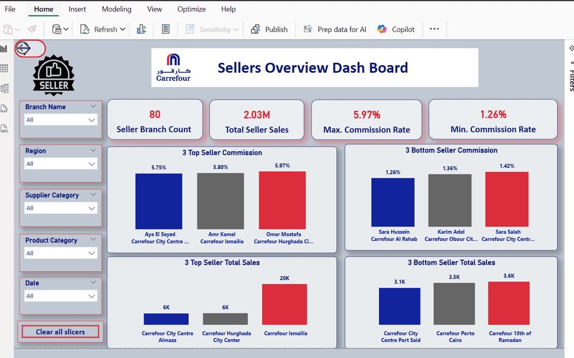Viewport: 574px width, 358px height.
Task: Switch to Table view icon
Action: (4, 68)
